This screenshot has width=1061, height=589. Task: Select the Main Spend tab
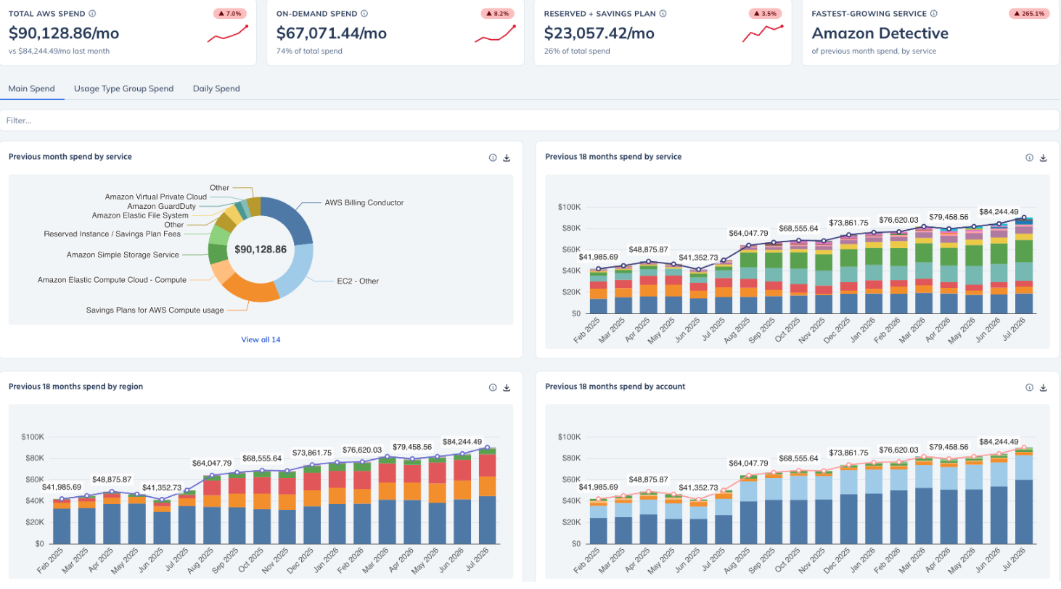pyautogui.click(x=32, y=88)
